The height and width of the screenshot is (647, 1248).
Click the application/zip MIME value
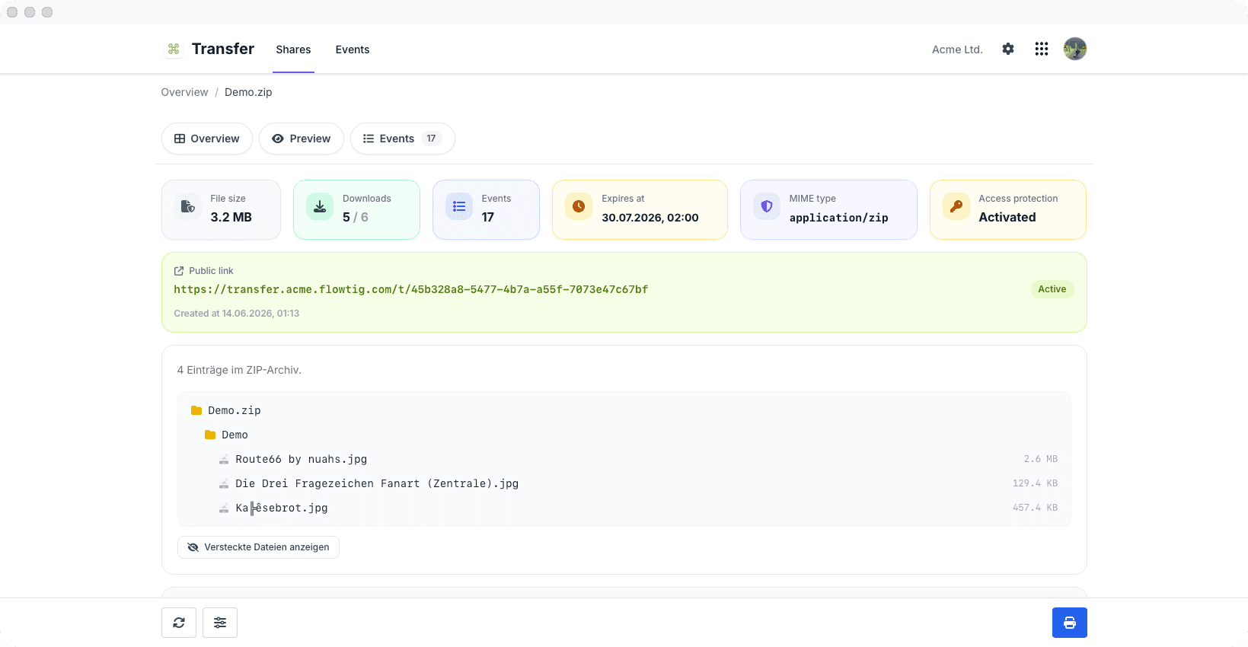pyautogui.click(x=839, y=218)
